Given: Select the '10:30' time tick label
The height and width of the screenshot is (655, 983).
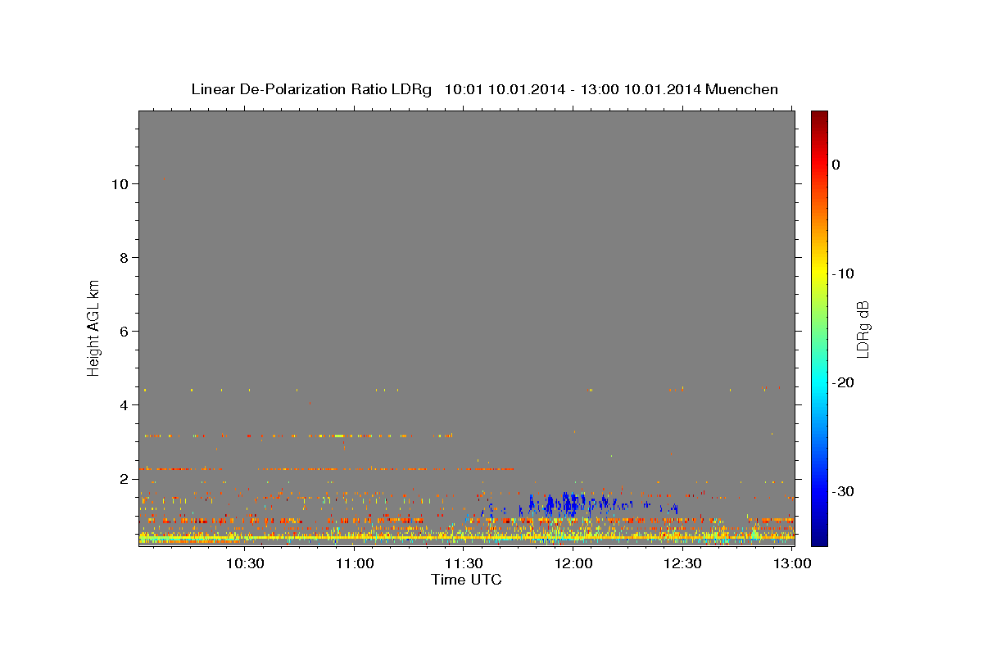Looking at the screenshot, I should click(x=245, y=563).
